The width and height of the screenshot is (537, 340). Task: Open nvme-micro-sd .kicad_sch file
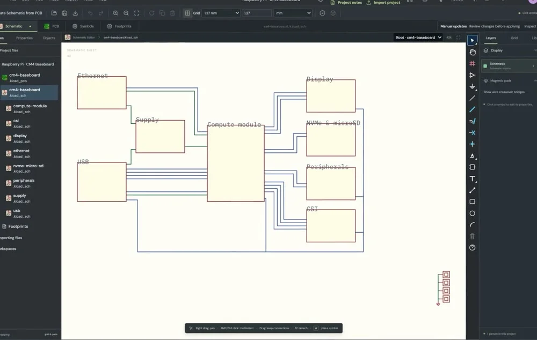pyautogui.click(x=28, y=168)
